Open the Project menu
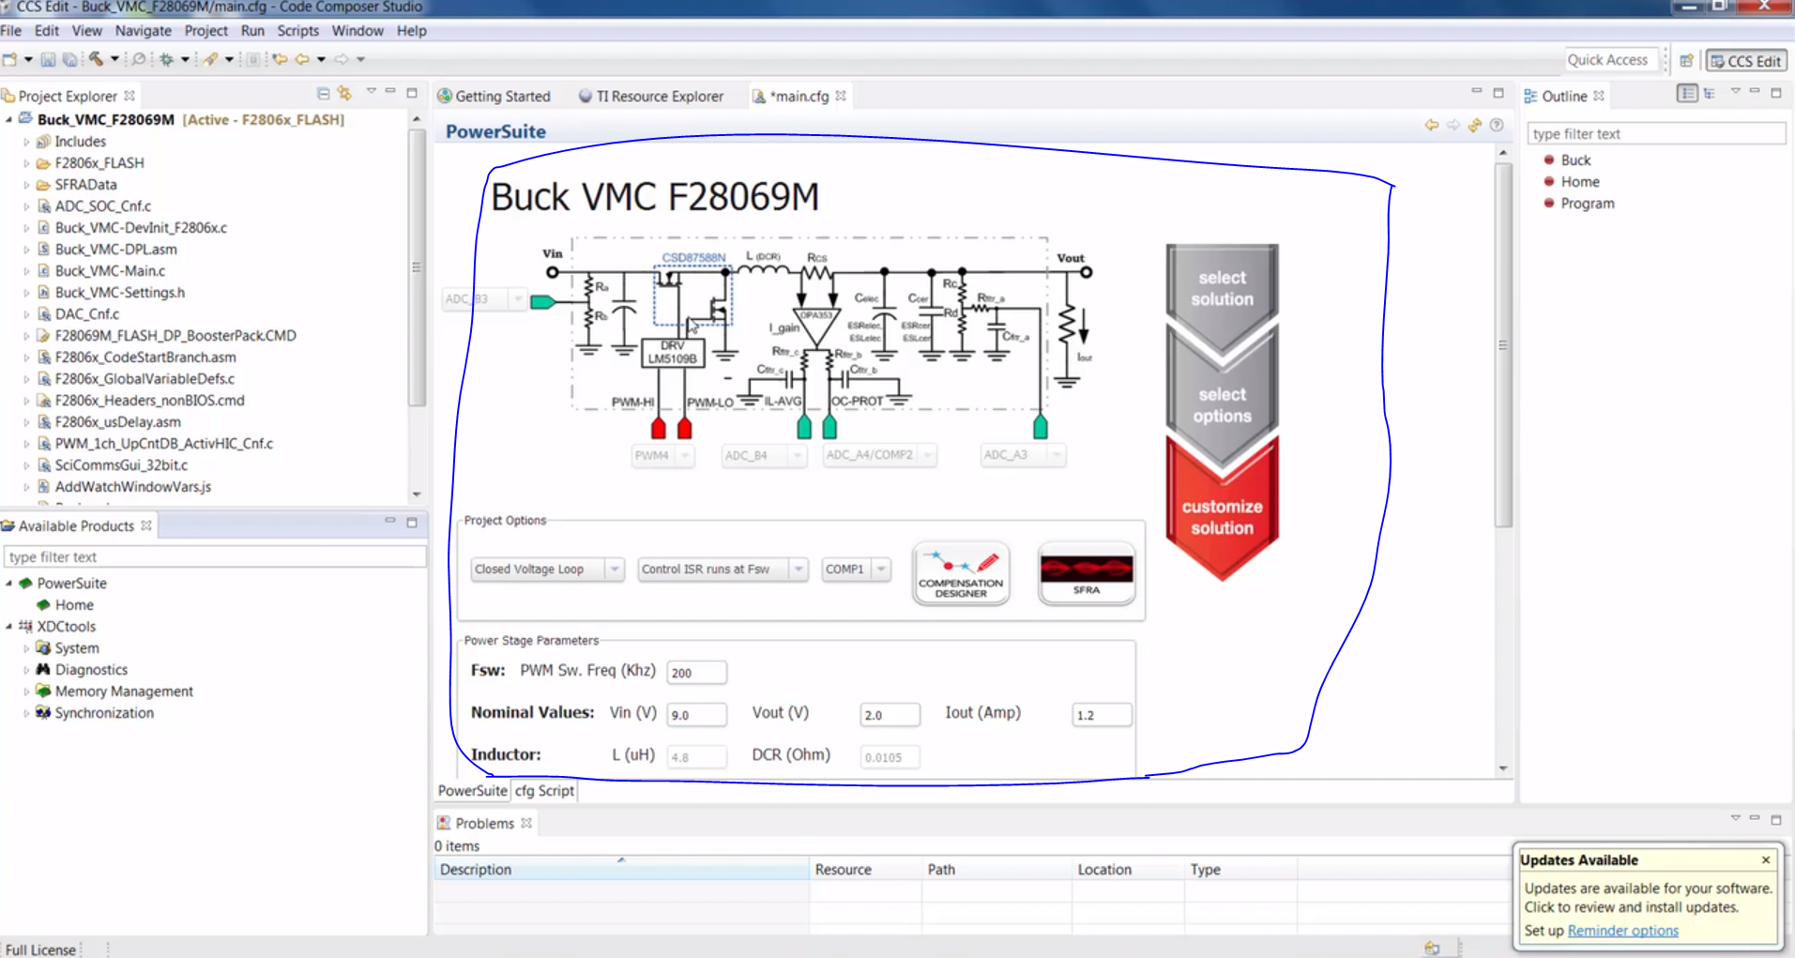The image size is (1795, 958). click(x=205, y=31)
